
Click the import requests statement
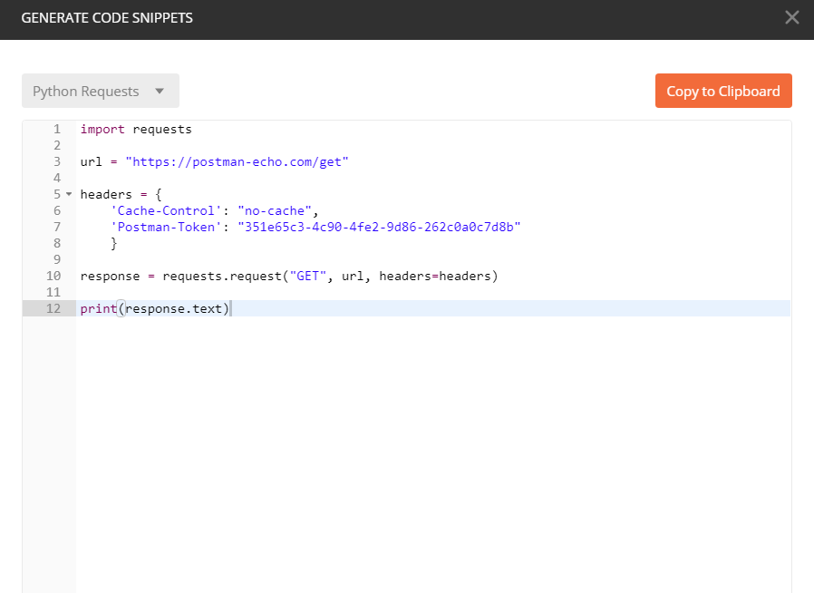[x=136, y=129]
